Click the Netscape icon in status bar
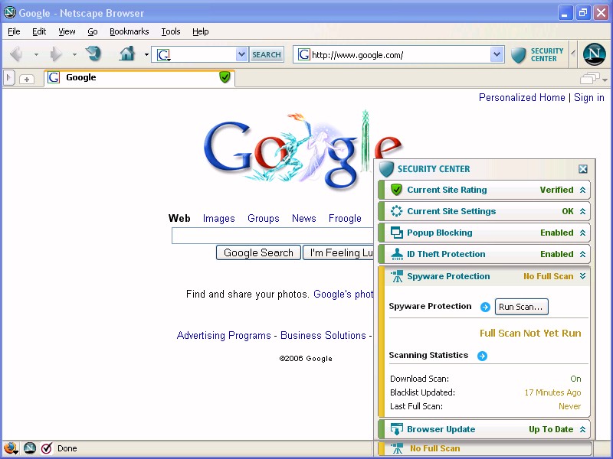 pyautogui.click(x=30, y=448)
